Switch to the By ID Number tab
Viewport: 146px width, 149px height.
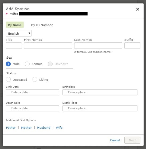point(42,25)
